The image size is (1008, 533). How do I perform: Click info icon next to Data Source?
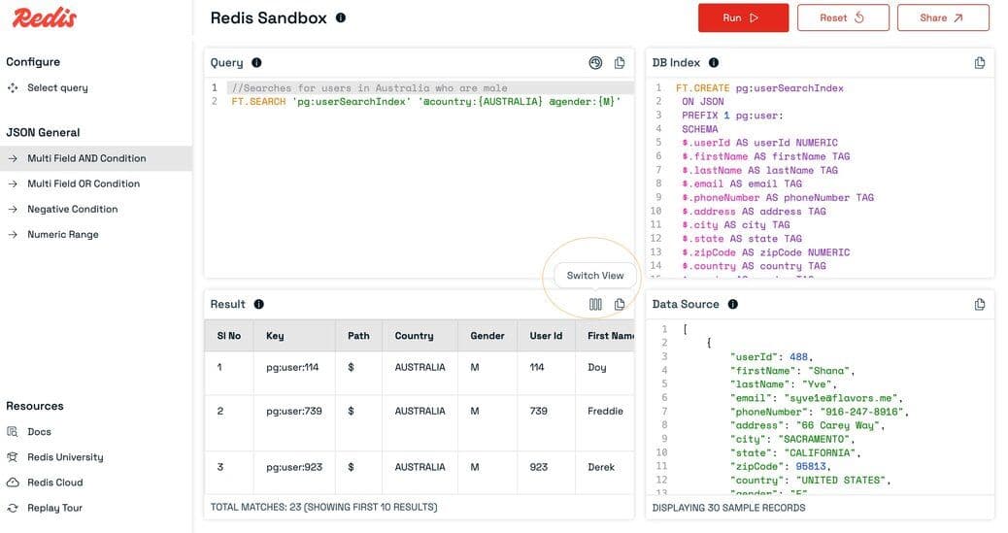coord(732,304)
